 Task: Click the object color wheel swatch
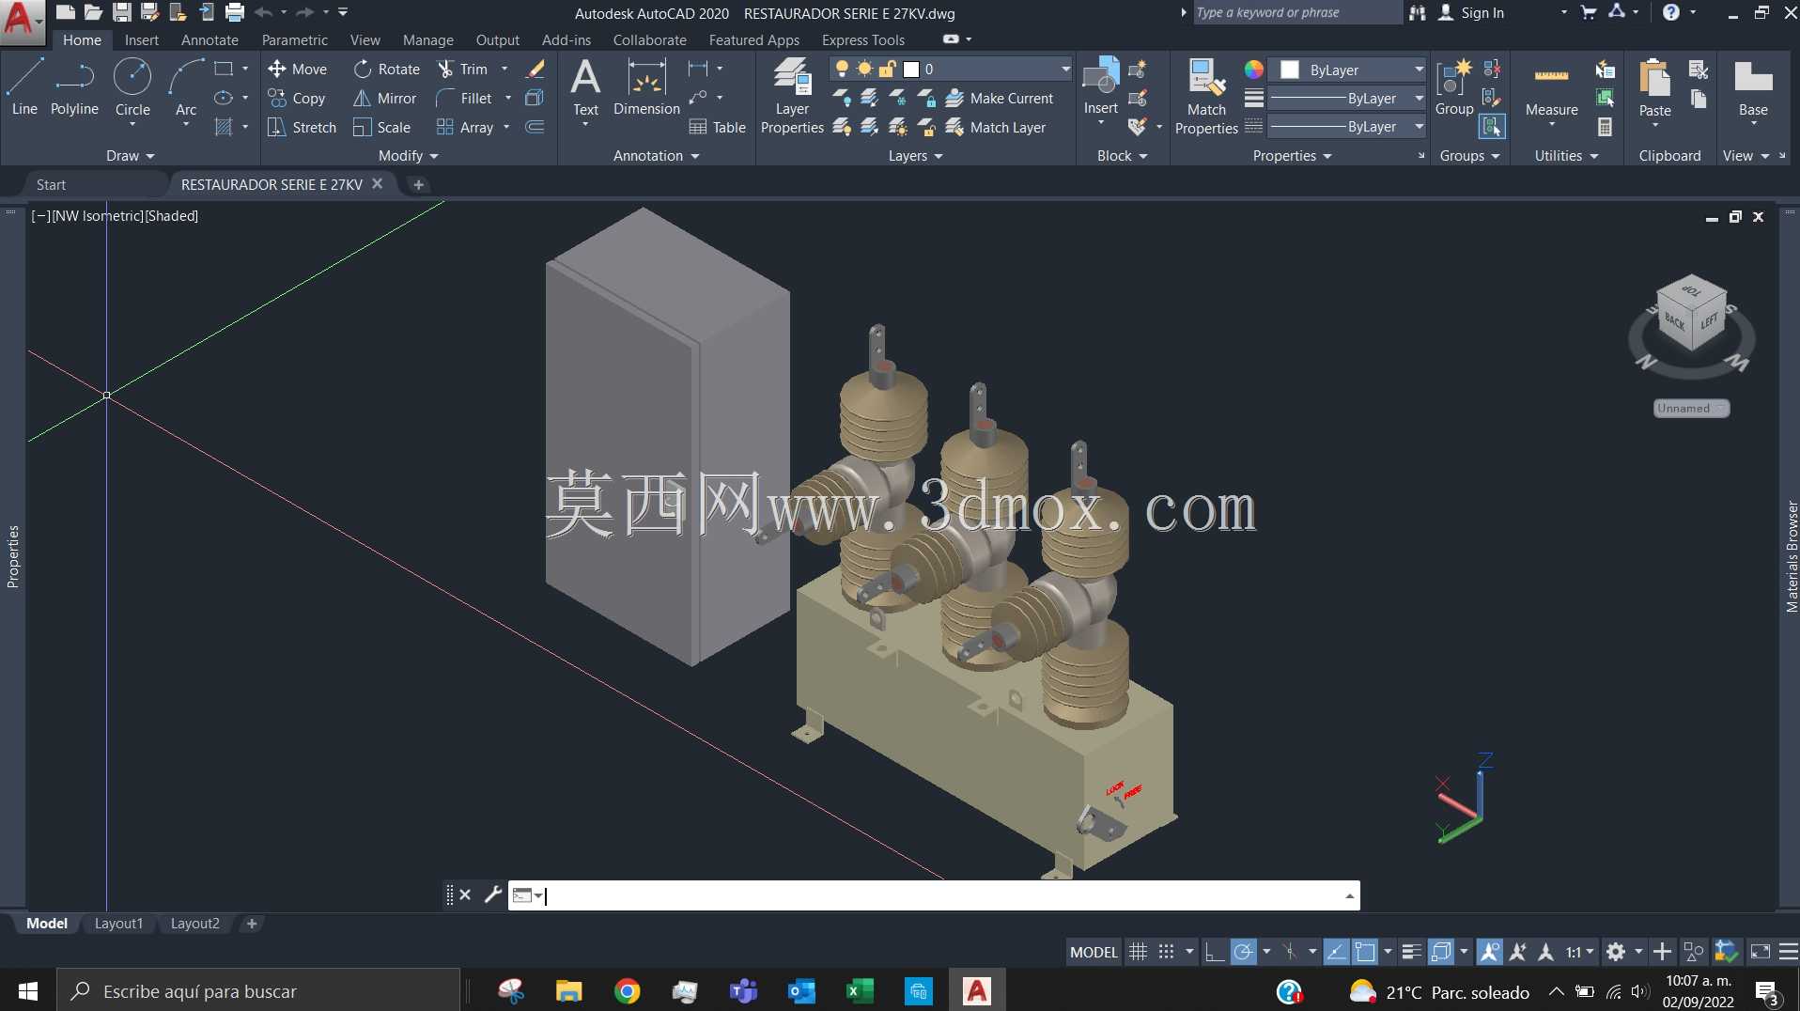[1253, 70]
